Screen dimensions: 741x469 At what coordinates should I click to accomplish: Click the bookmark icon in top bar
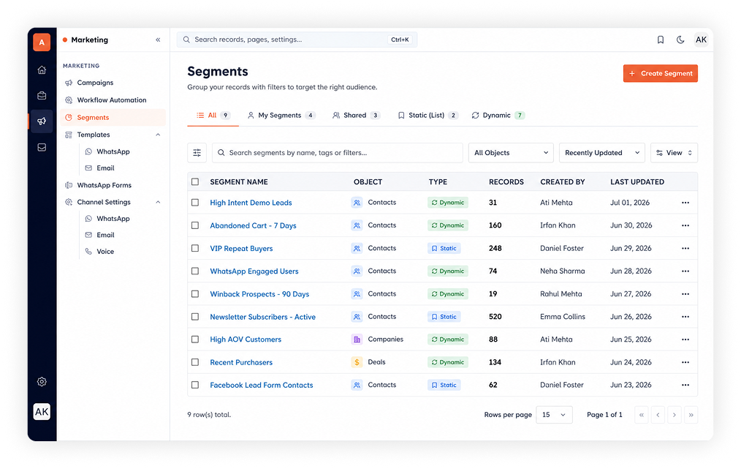660,40
